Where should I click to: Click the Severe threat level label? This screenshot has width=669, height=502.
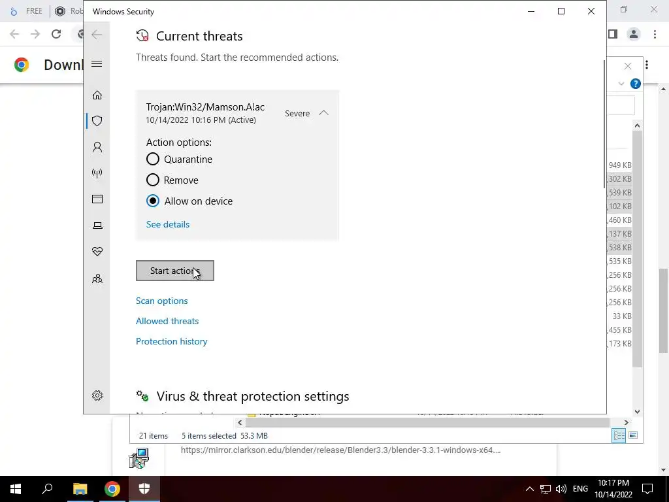pos(297,114)
